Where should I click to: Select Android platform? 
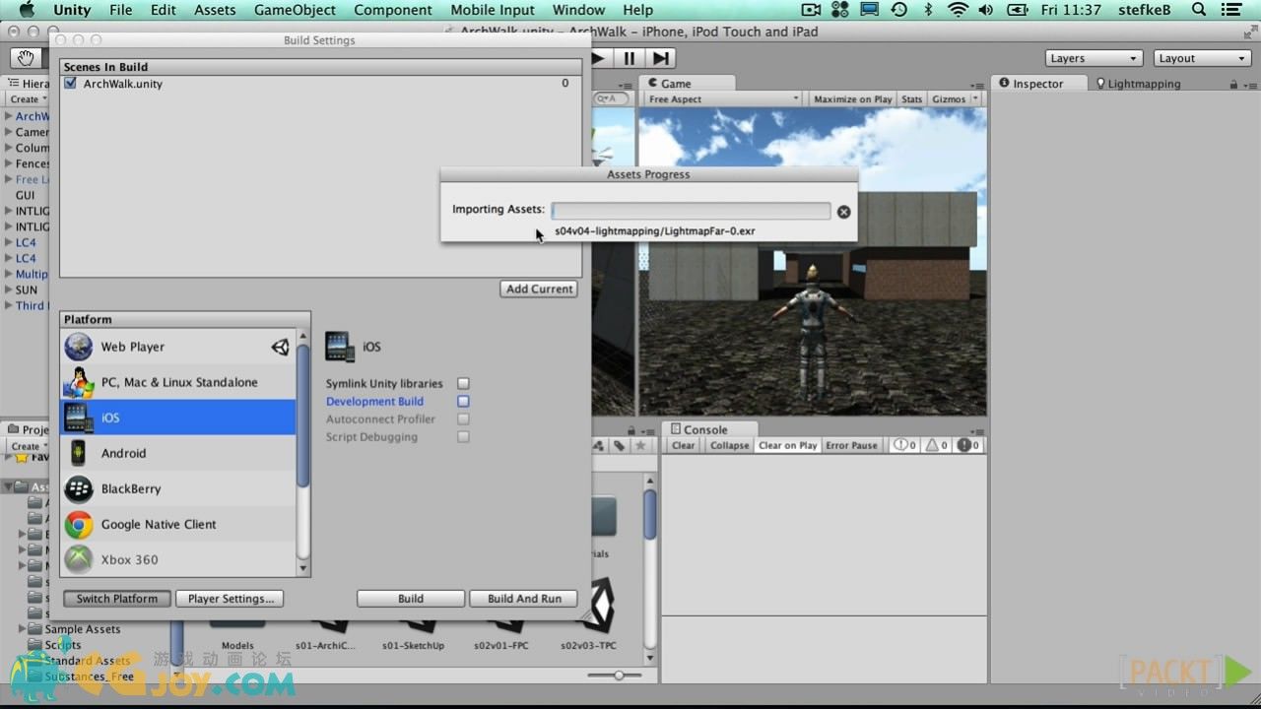click(x=178, y=453)
